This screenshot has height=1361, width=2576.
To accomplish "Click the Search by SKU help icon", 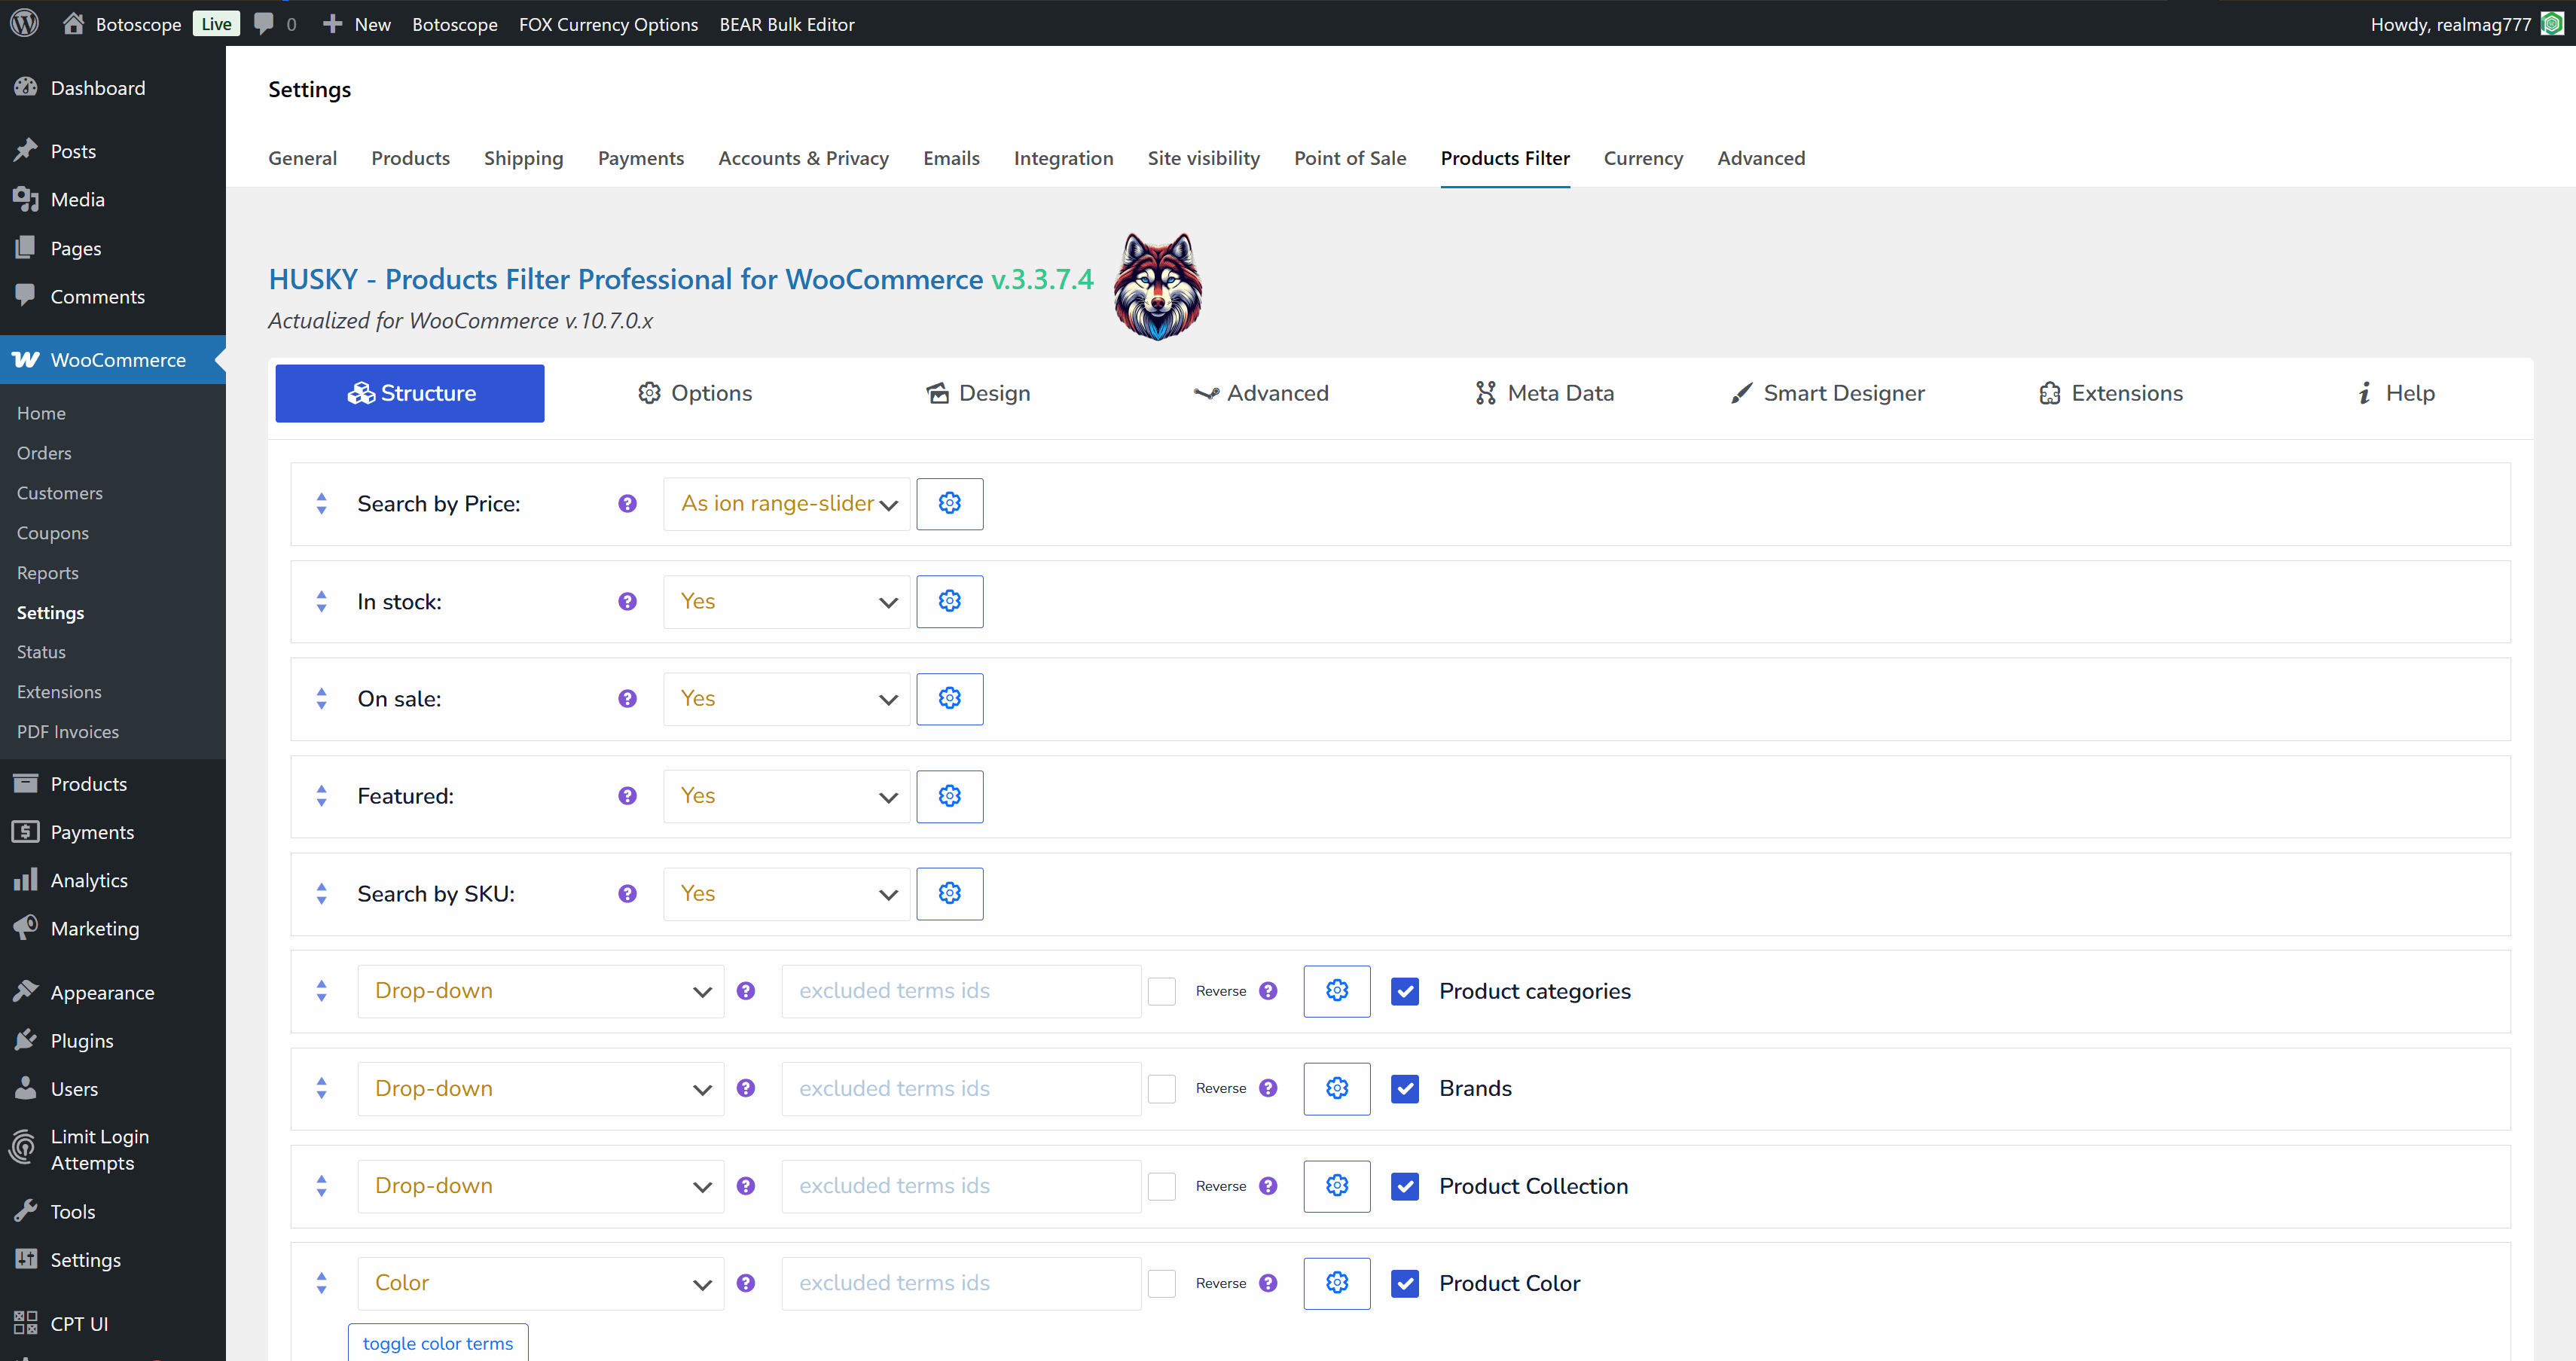I will point(627,894).
